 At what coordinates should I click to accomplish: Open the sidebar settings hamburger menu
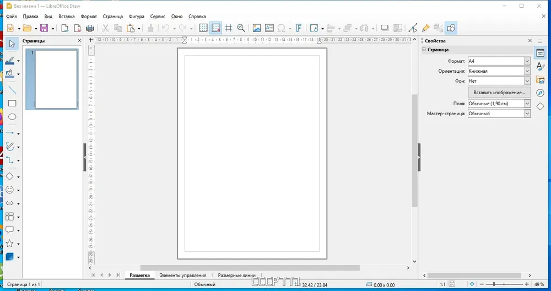coord(540,41)
